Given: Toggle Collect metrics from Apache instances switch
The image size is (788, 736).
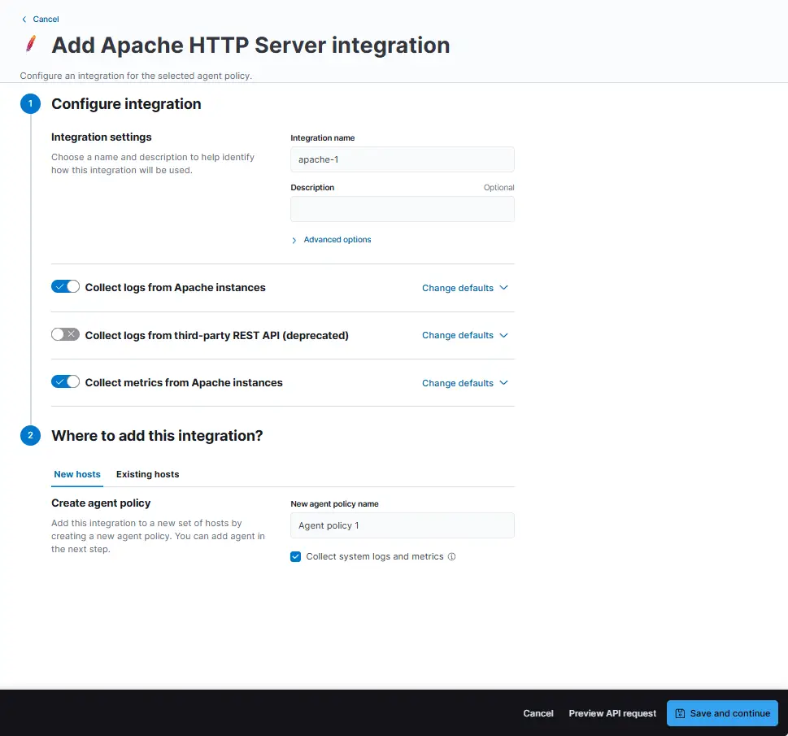Looking at the screenshot, I should coord(65,382).
